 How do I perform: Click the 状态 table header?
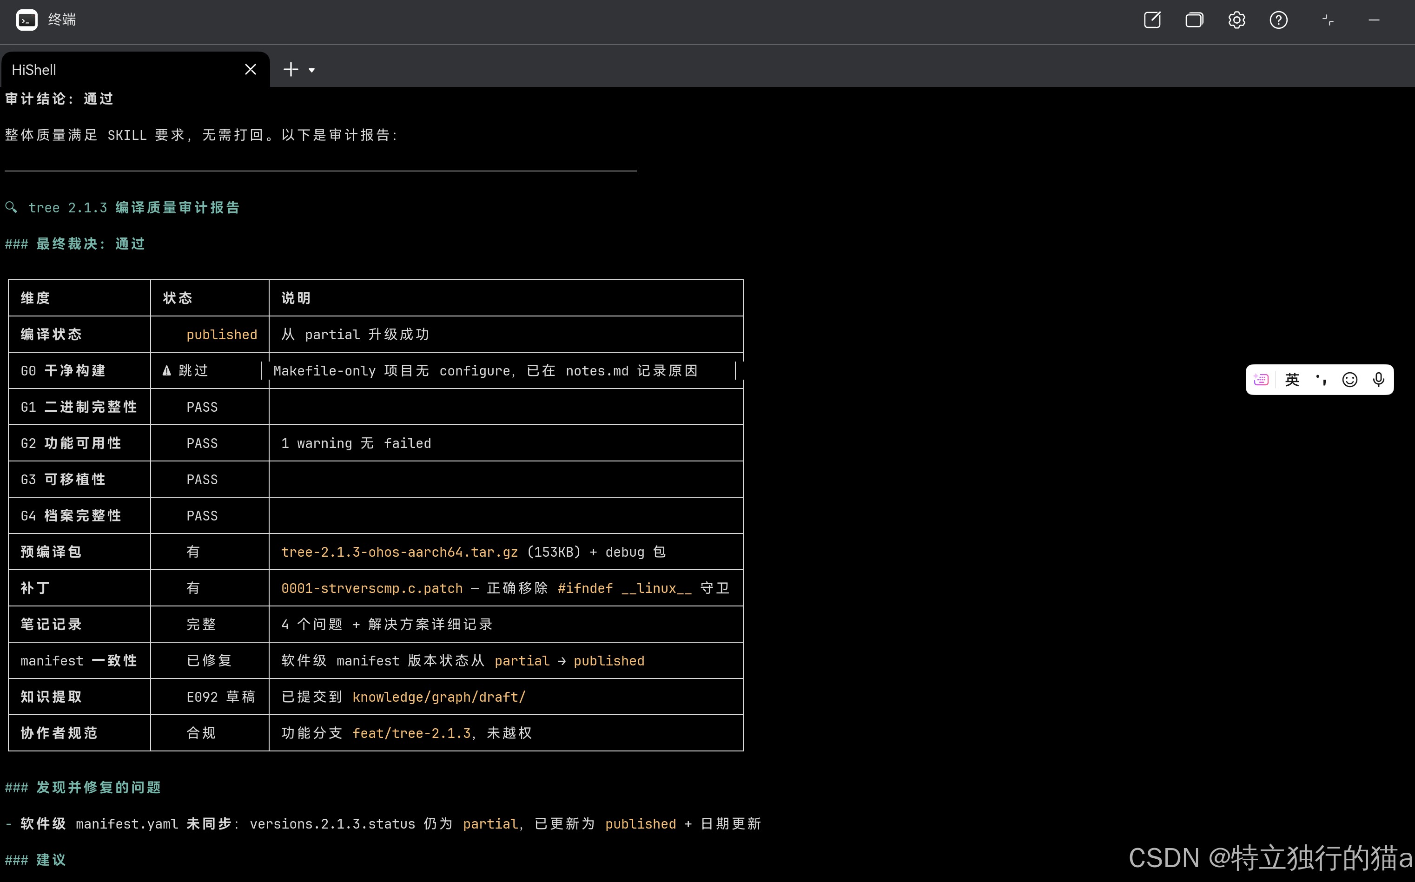tap(178, 298)
